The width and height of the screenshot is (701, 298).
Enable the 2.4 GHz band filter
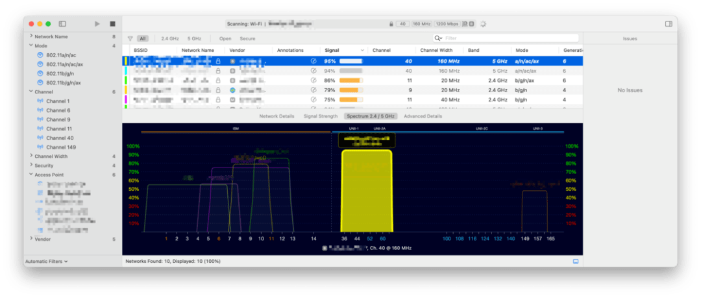pos(169,39)
